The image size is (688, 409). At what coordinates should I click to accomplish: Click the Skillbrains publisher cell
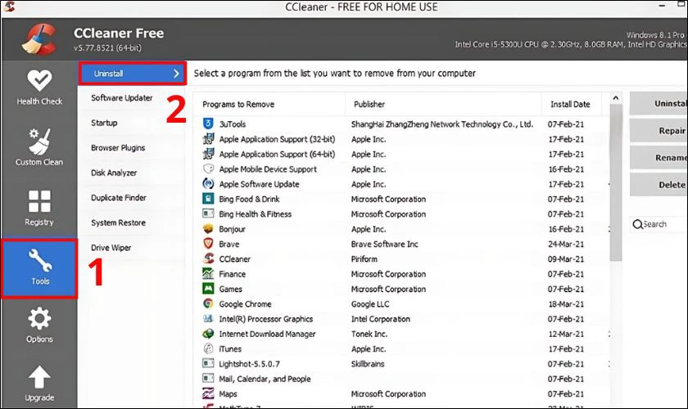[x=368, y=364]
